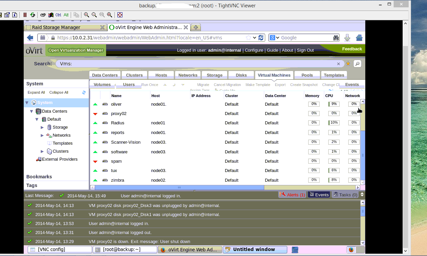Click the TightVNC refresh screen icon
The width and height of the screenshot is (427, 256).
click(32, 15)
